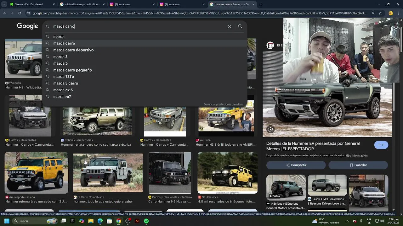
Task: Click the site info icon in address bar
Action: [29, 13]
